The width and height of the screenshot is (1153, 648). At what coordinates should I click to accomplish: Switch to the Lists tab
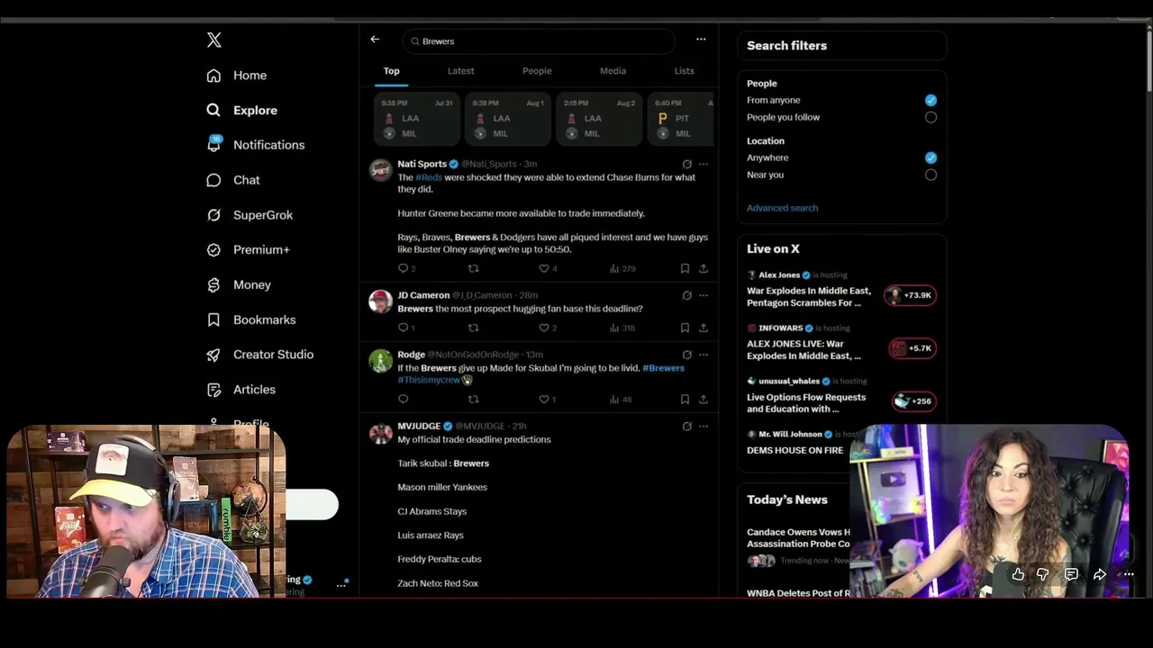point(685,71)
